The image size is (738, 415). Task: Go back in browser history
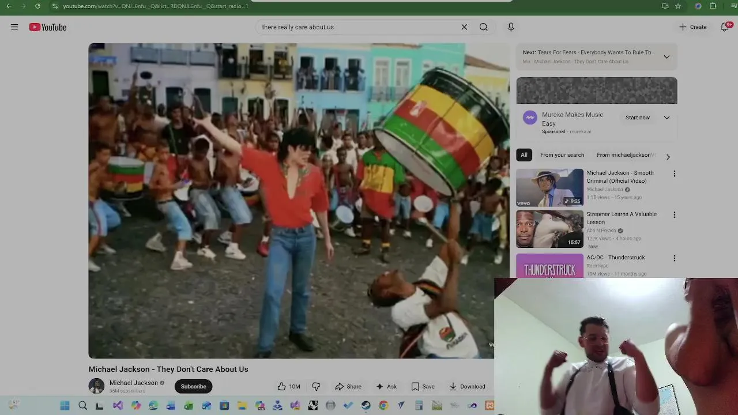pos(9,6)
